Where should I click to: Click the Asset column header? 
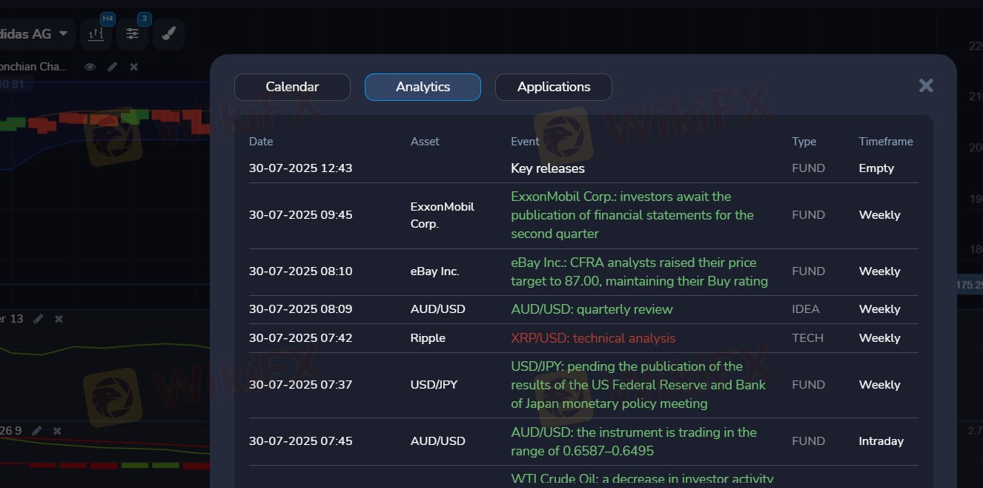pos(425,142)
